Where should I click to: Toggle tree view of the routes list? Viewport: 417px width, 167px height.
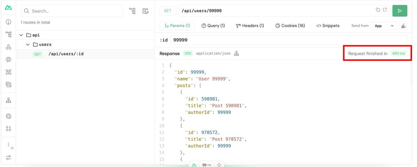(132, 11)
